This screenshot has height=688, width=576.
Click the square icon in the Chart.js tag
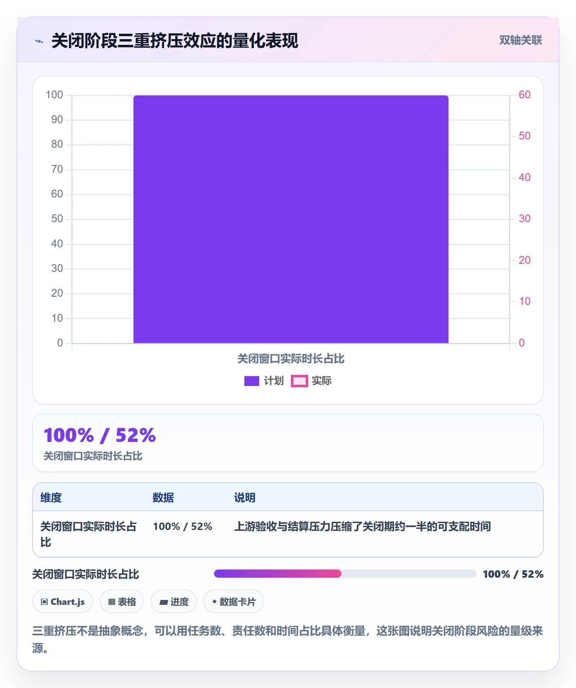(x=44, y=602)
